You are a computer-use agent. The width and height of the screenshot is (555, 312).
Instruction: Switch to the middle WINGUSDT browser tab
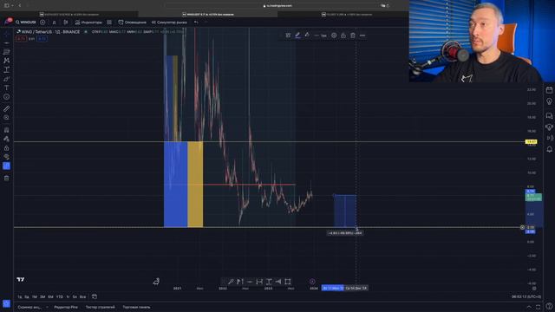(x=208, y=15)
